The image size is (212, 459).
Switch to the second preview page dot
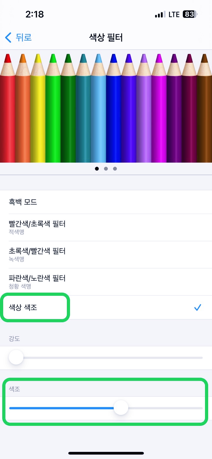tap(106, 169)
